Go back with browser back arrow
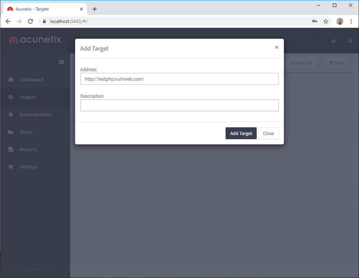Viewport: 359px width, 278px height. click(x=8, y=21)
